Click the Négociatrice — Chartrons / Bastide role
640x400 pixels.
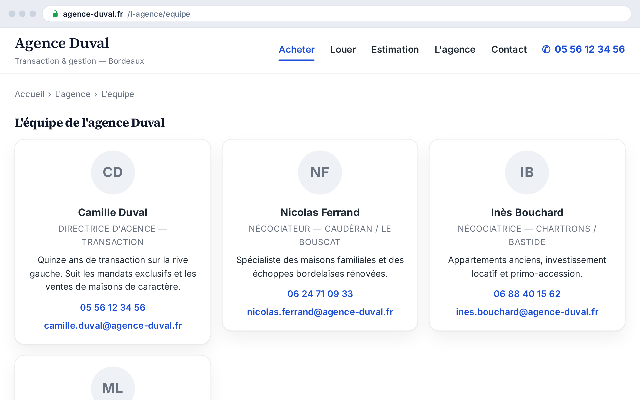point(527,235)
